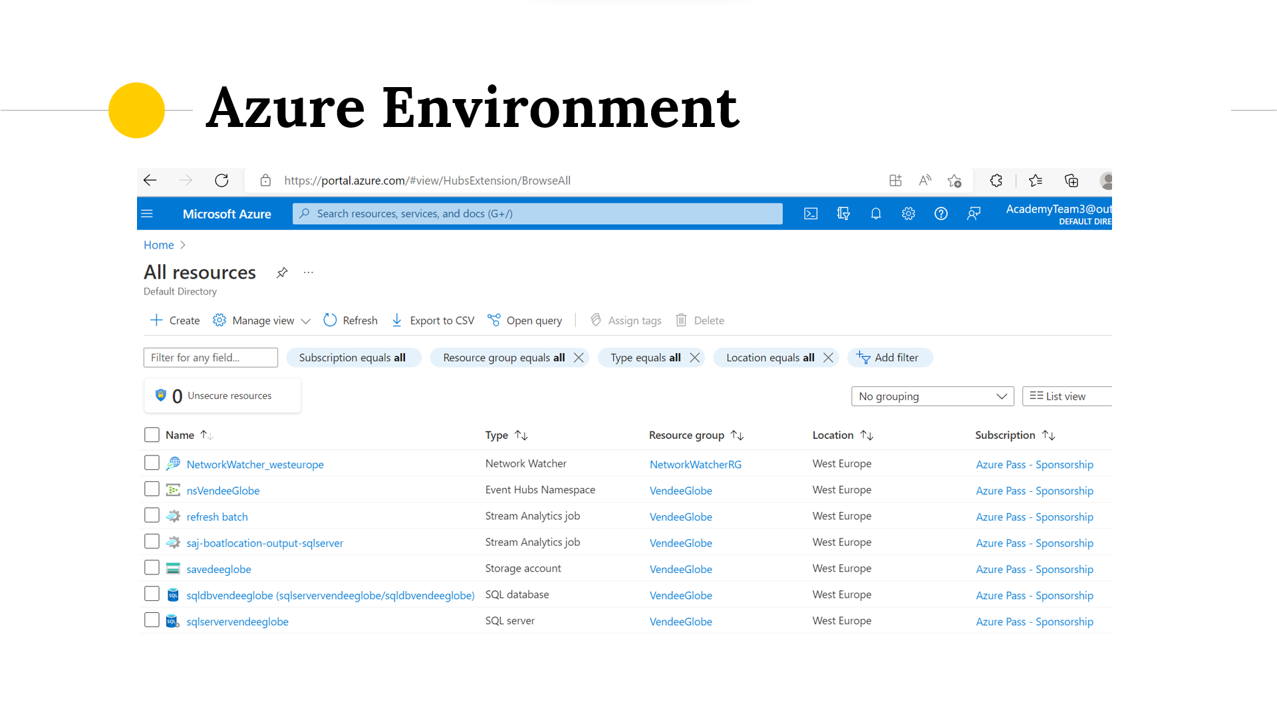Check the saj-boatlocation-output-sqlserver row checkbox
Screen dimensions: 1277x718
152,541
